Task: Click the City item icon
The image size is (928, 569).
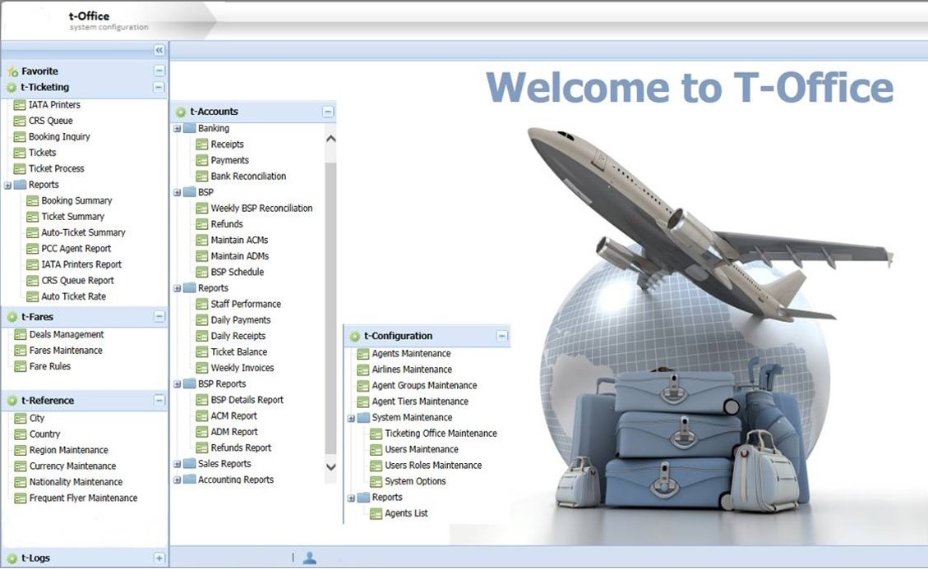Action: [20, 419]
